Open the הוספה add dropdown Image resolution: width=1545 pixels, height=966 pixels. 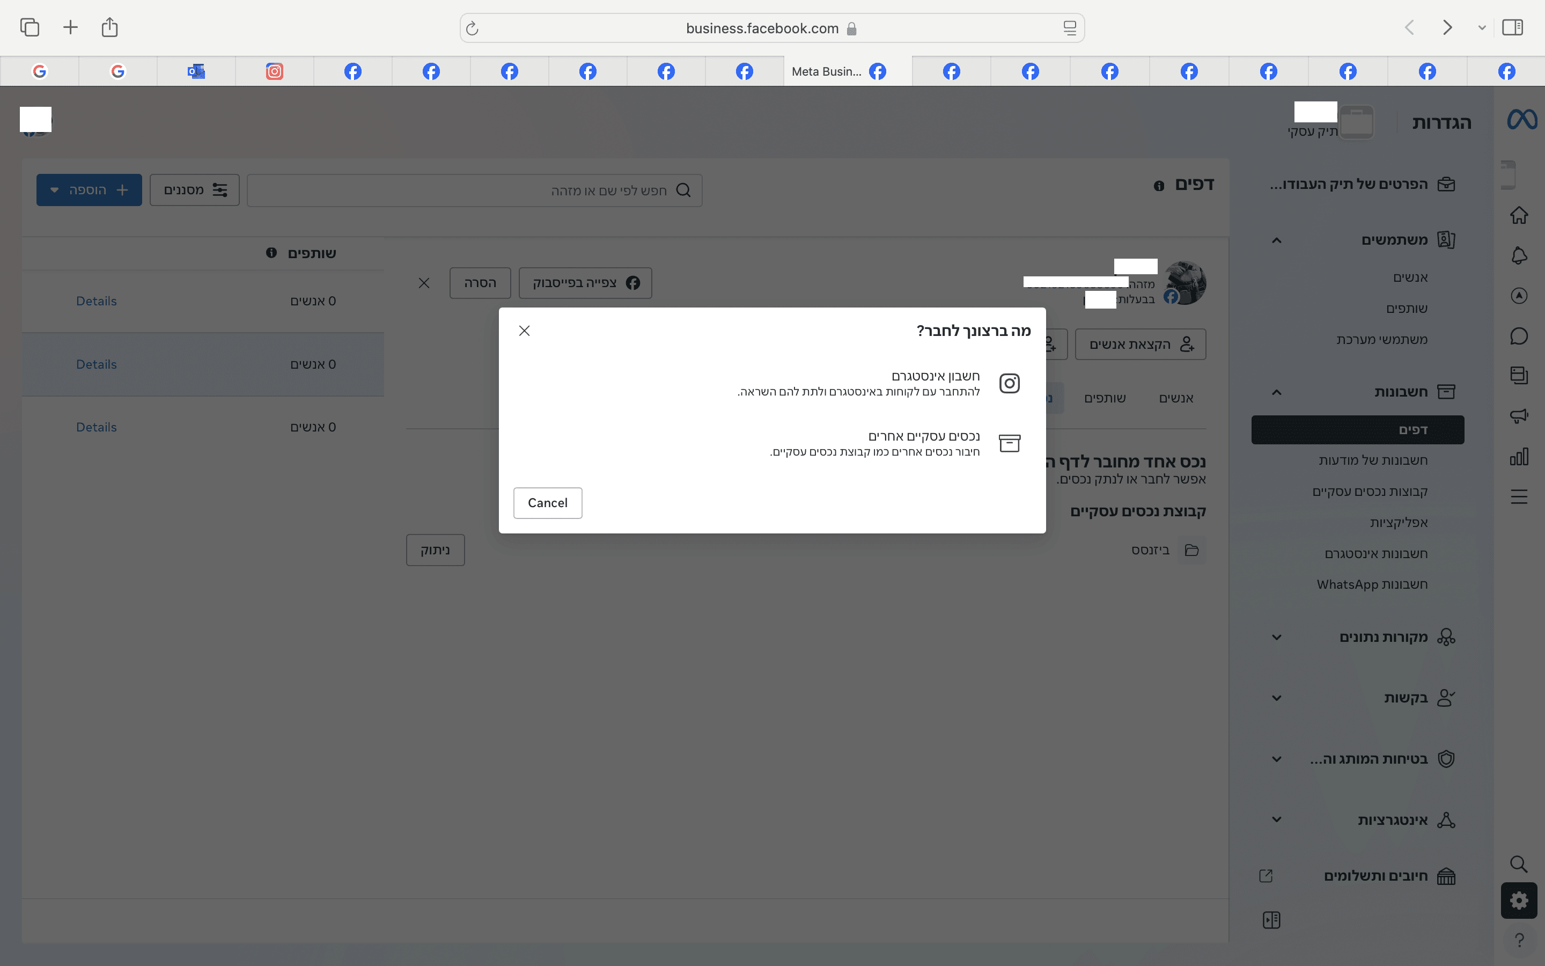[89, 190]
